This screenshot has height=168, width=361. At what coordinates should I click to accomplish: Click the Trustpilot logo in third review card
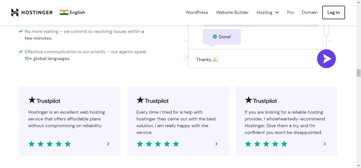click(x=261, y=101)
